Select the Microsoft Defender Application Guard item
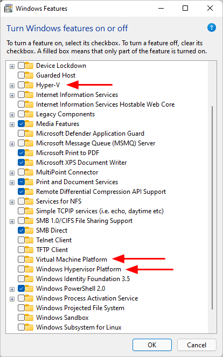The width and height of the screenshot is (223, 357). tap(90, 134)
